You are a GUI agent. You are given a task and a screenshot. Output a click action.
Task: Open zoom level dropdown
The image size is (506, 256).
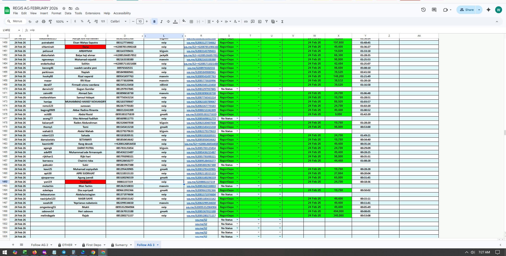(62, 22)
